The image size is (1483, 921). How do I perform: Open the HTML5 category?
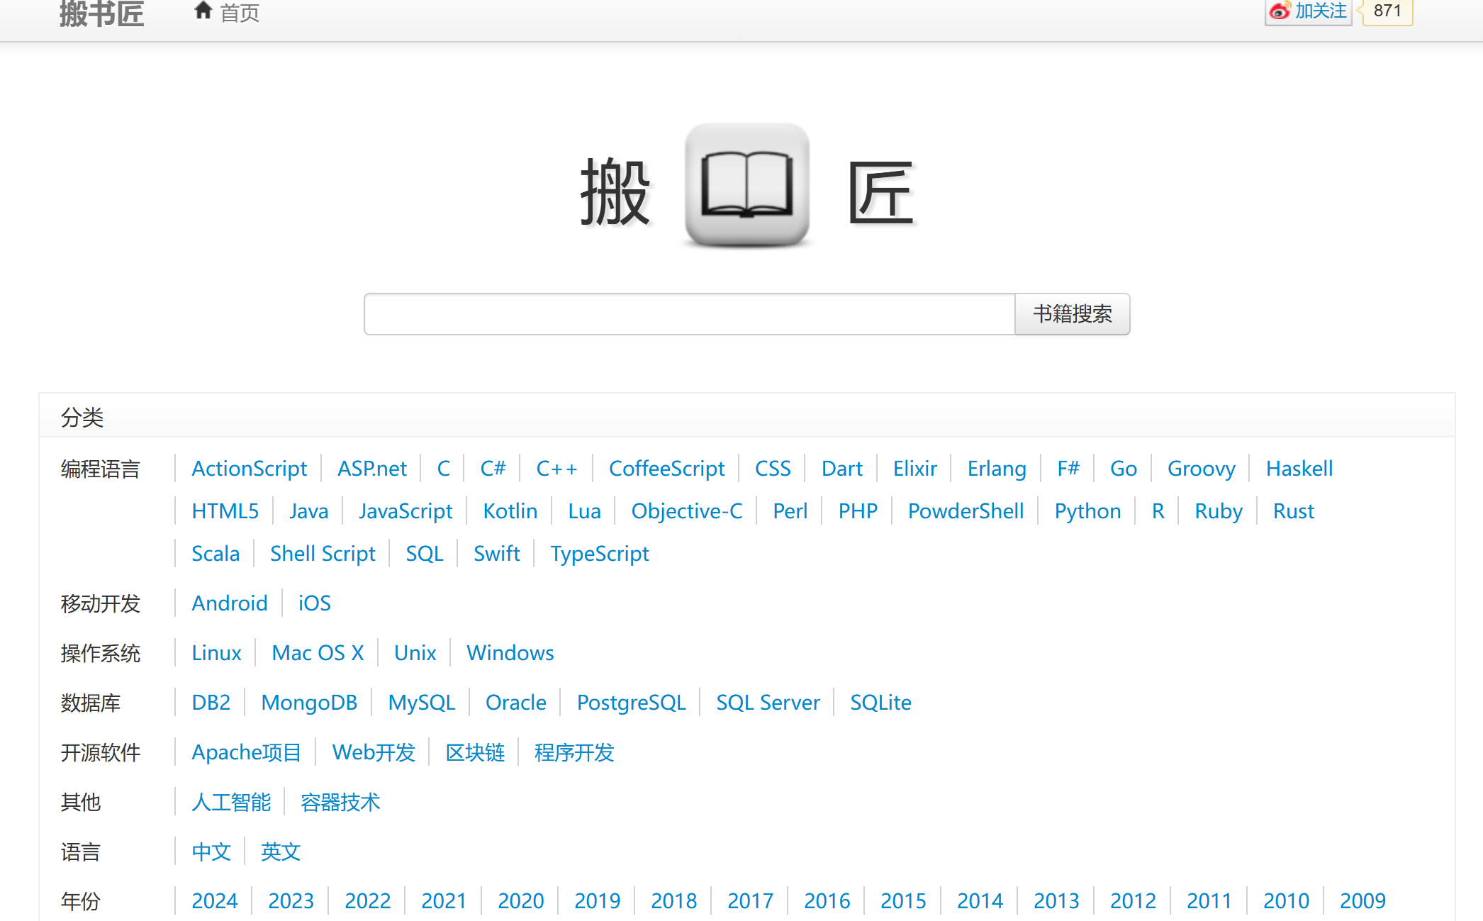(225, 511)
